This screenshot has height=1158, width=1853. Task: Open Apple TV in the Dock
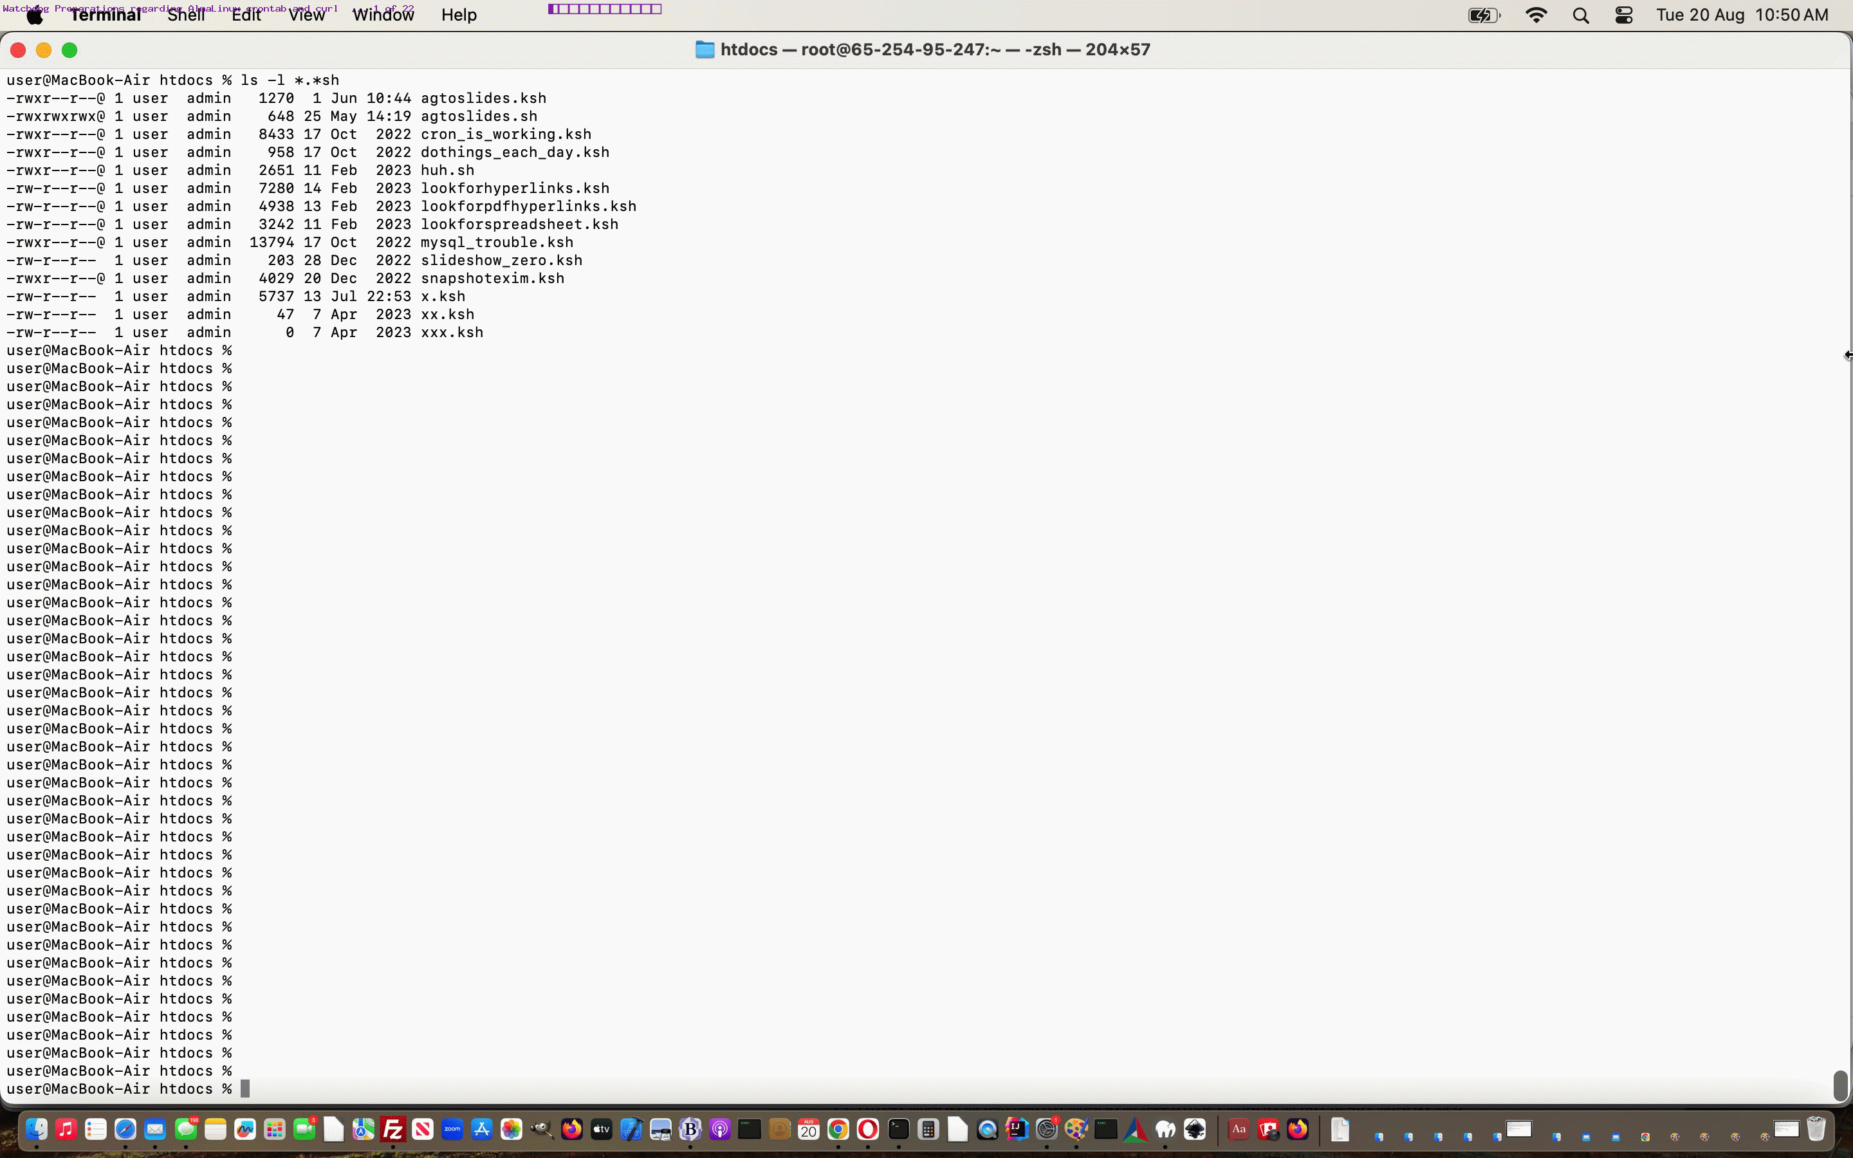point(601,1129)
